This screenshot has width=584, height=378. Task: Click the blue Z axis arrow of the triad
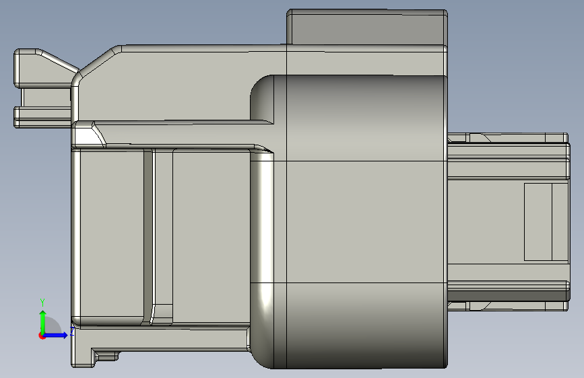(56, 335)
